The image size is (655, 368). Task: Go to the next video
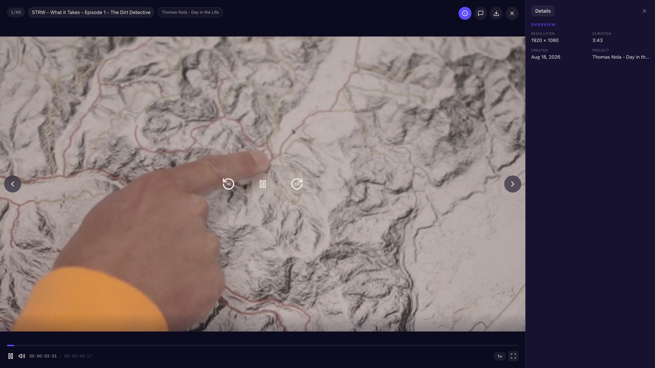click(x=512, y=184)
